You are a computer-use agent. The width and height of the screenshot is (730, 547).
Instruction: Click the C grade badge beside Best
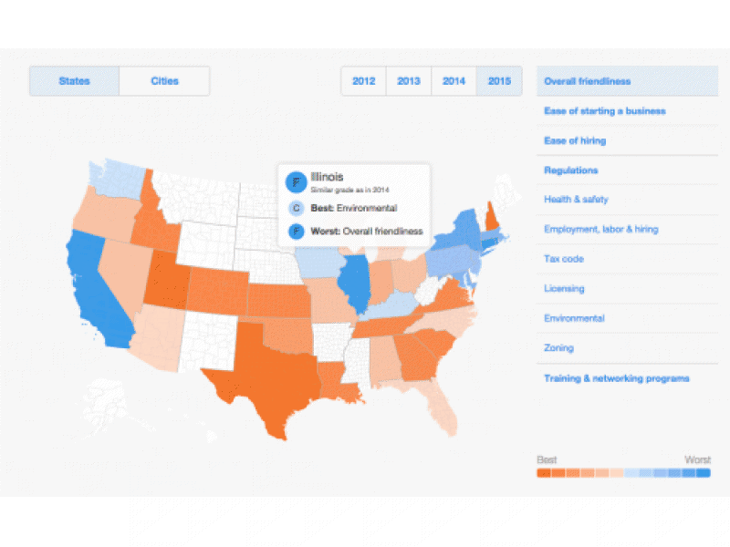point(296,208)
